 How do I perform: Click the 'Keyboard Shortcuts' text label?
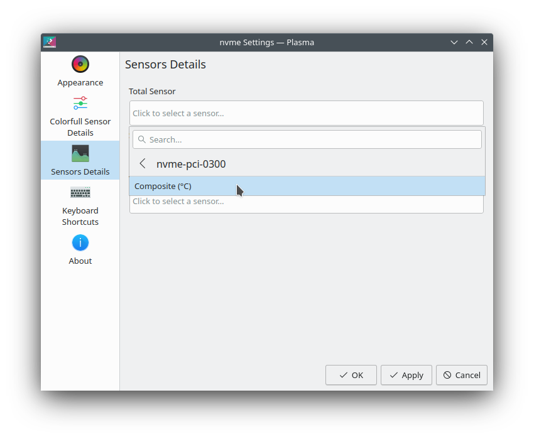80,216
